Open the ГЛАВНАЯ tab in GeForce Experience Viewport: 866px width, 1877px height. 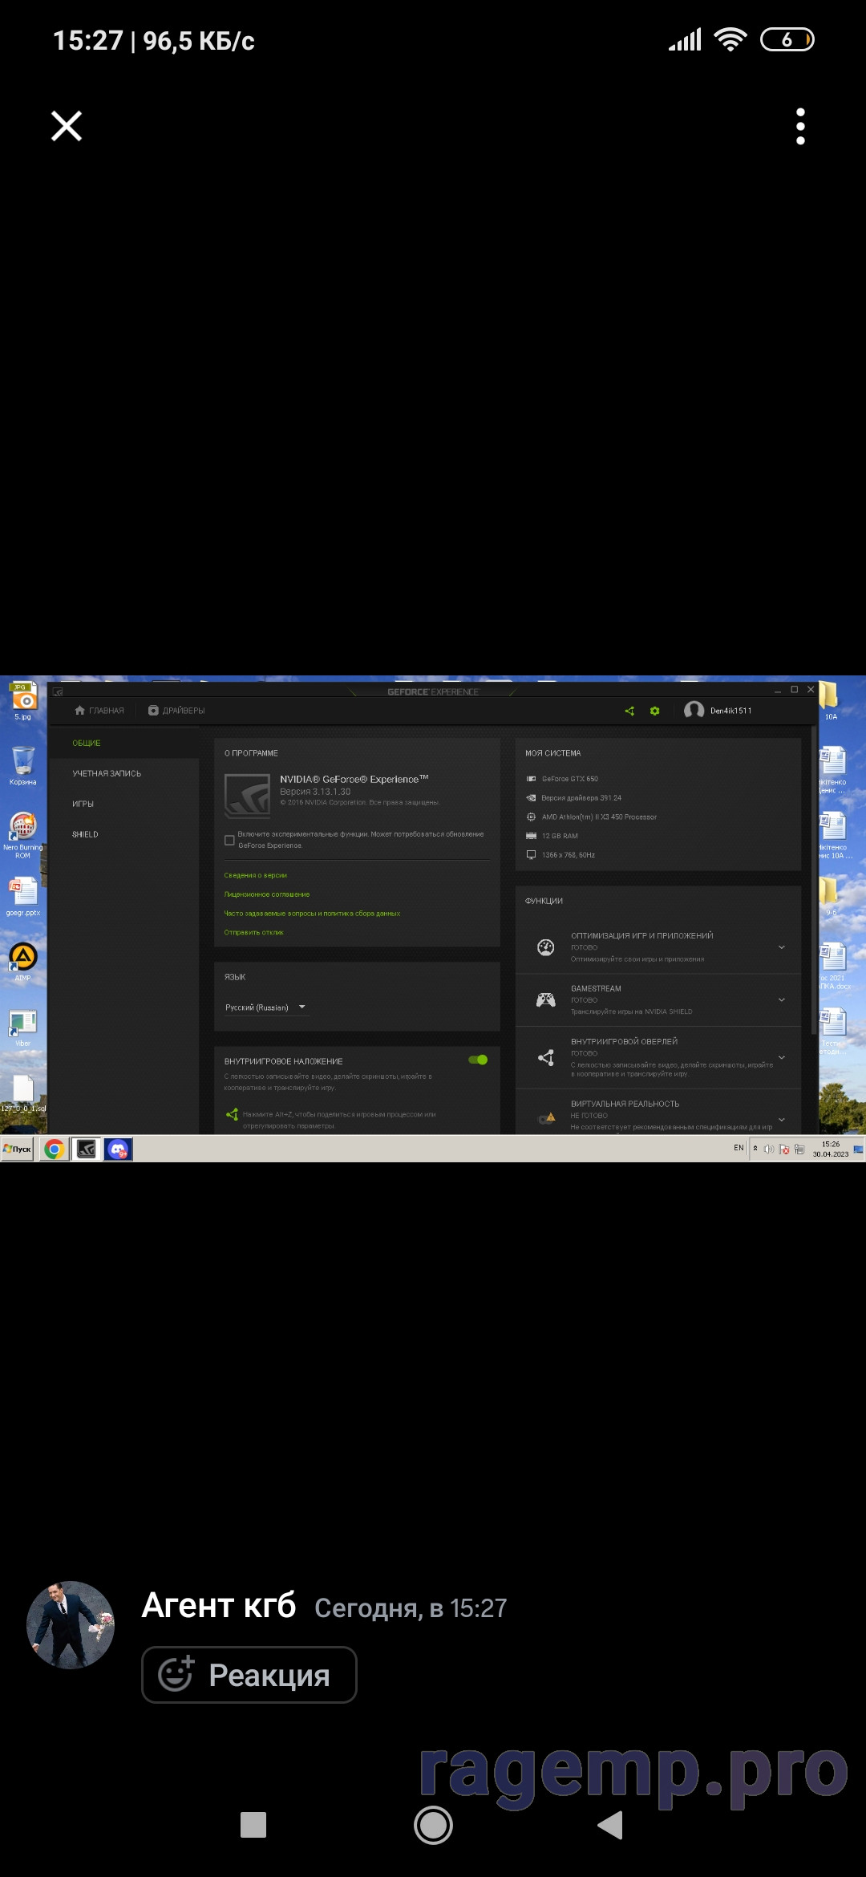click(x=99, y=711)
